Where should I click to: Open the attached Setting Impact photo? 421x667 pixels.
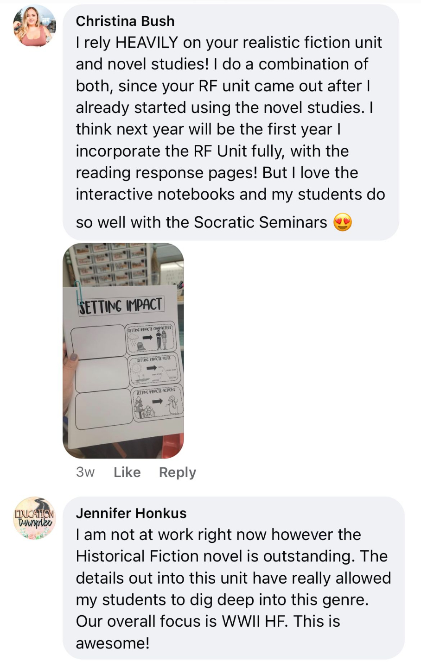(123, 351)
